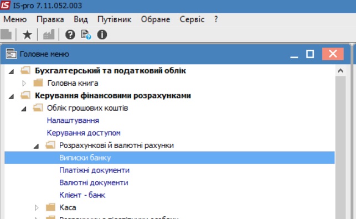Open the Сервіс menu
356x219 pixels.
pyautogui.click(x=192, y=19)
